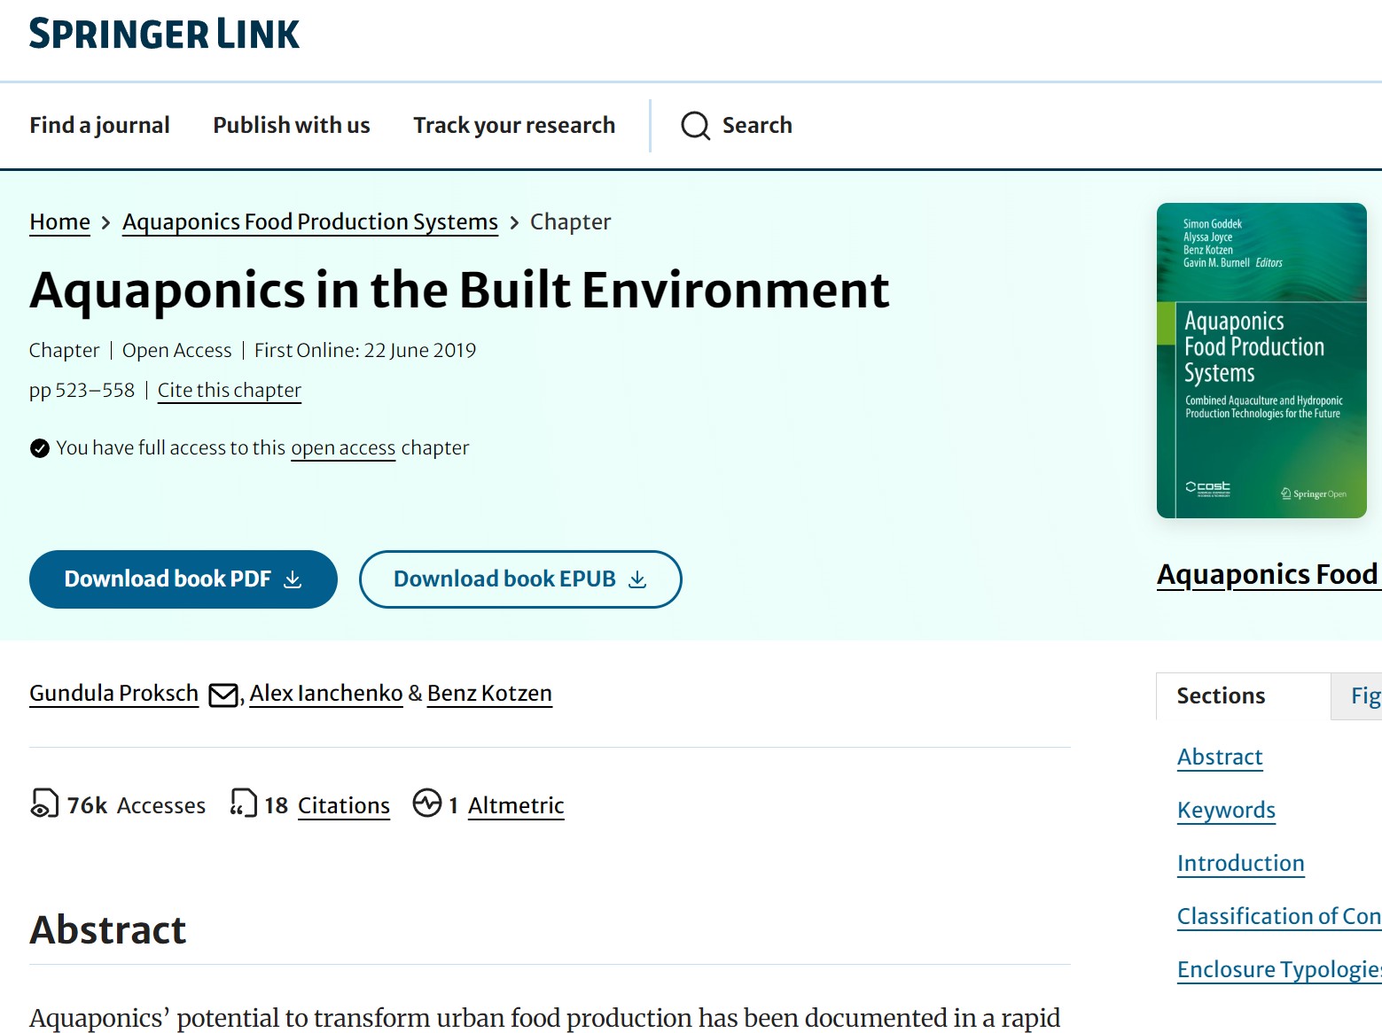Image resolution: width=1382 pixels, height=1033 pixels.
Task: Follow breadcrumb chevron after Home
Action: coord(106,222)
